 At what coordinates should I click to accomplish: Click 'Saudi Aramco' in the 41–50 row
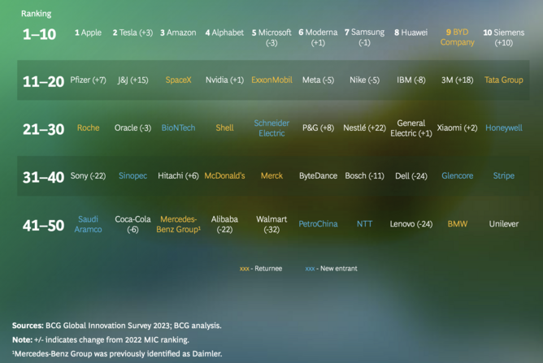click(88, 224)
